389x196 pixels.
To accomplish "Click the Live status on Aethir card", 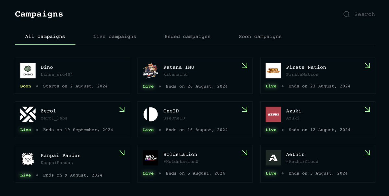I will click(271, 173).
